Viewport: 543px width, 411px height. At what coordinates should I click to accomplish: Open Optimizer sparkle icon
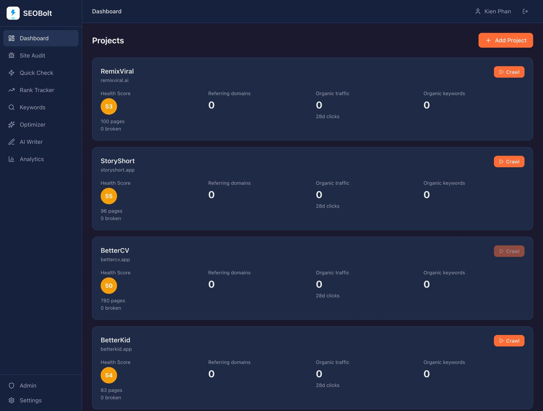[11, 125]
